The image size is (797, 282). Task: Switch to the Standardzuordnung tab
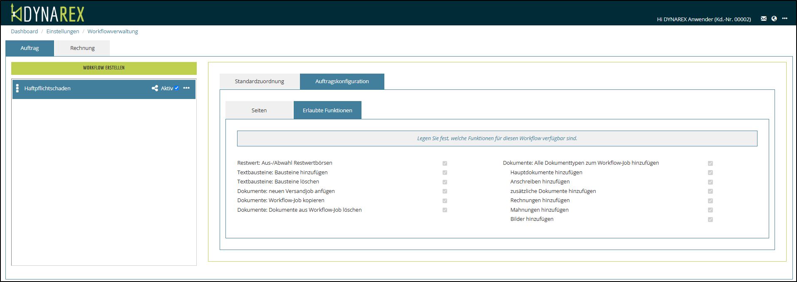pos(259,82)
